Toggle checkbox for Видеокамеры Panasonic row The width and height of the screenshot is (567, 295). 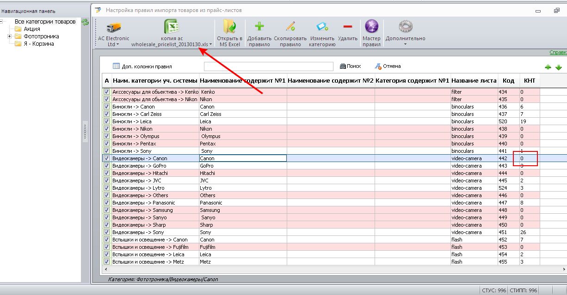pyautogui.click(x=107, y=203)
